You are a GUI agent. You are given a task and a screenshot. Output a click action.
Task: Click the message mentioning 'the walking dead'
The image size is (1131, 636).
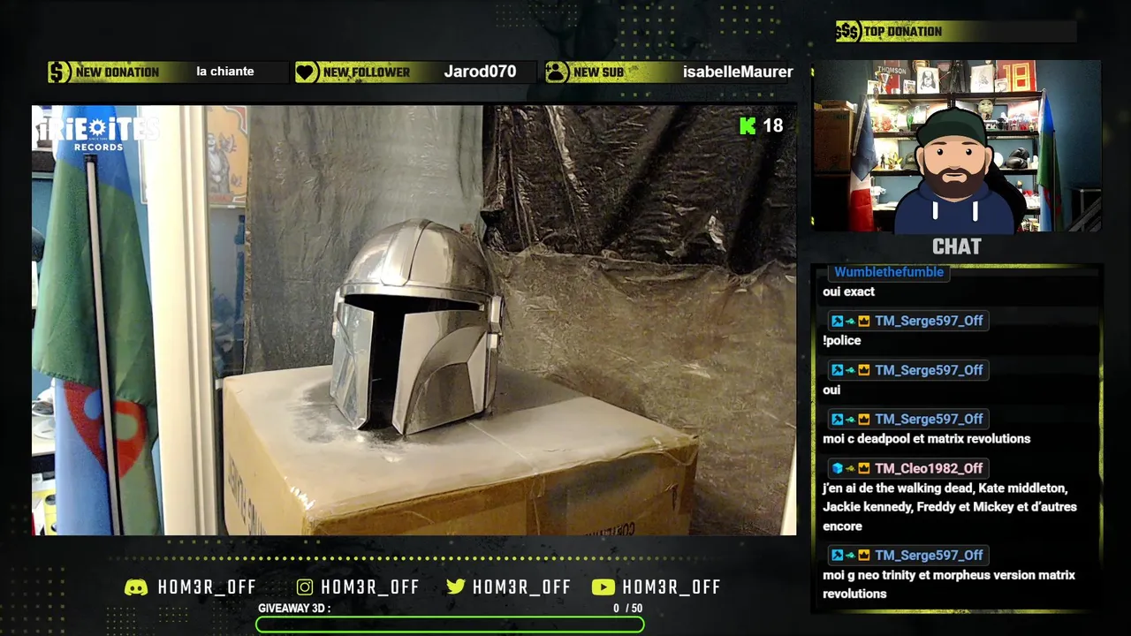(950, 507)
